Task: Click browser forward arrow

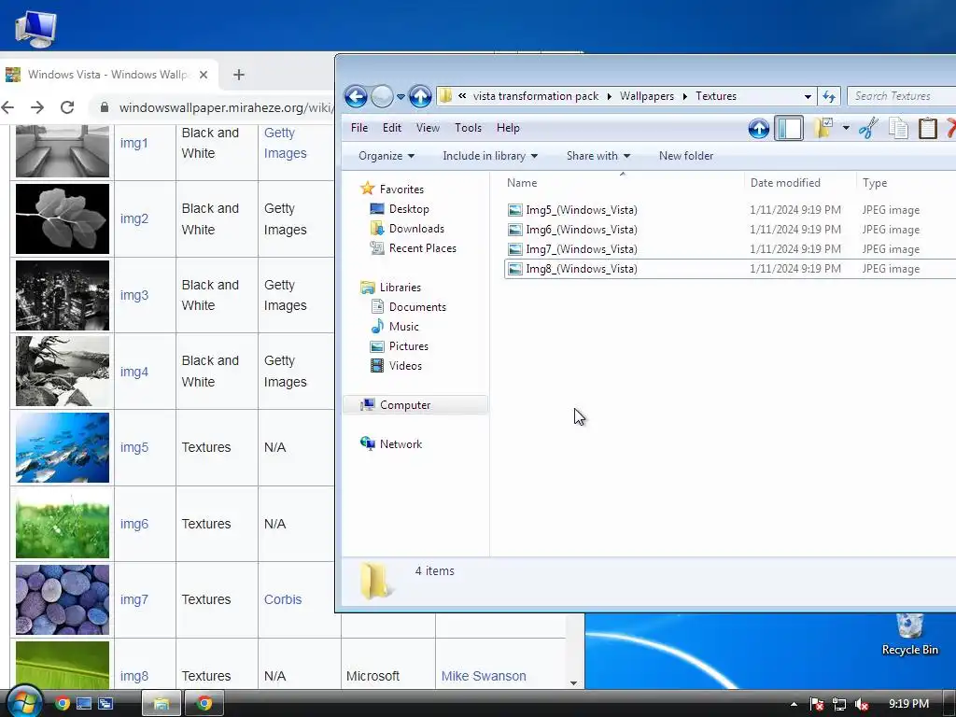Action: [x=37, y=107]
